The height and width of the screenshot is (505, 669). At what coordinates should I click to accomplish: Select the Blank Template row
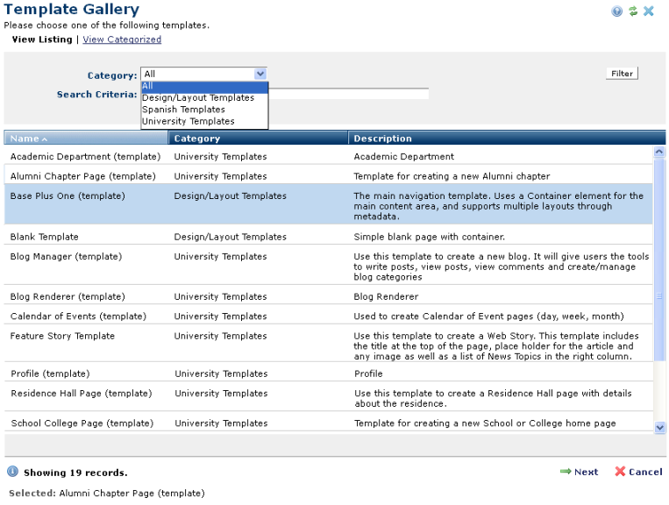[x=44, y=237]
